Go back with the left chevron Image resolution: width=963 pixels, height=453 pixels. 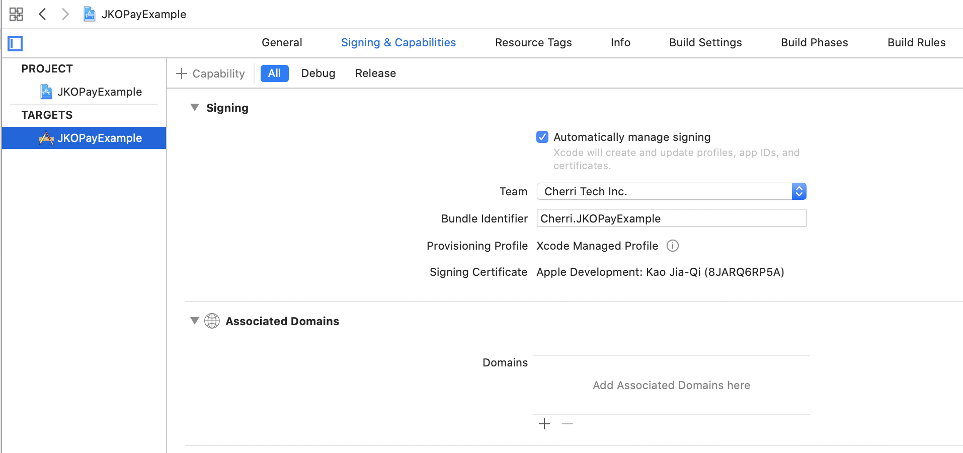(43, 14)
